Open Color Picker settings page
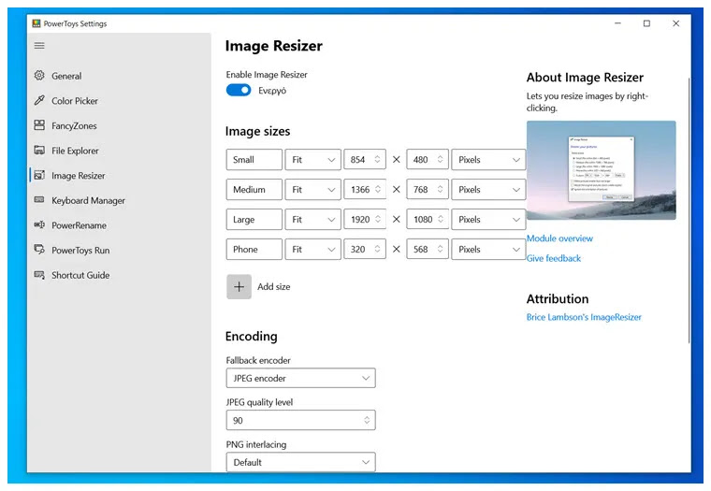The image size is (711, 491). pos(75,101)
